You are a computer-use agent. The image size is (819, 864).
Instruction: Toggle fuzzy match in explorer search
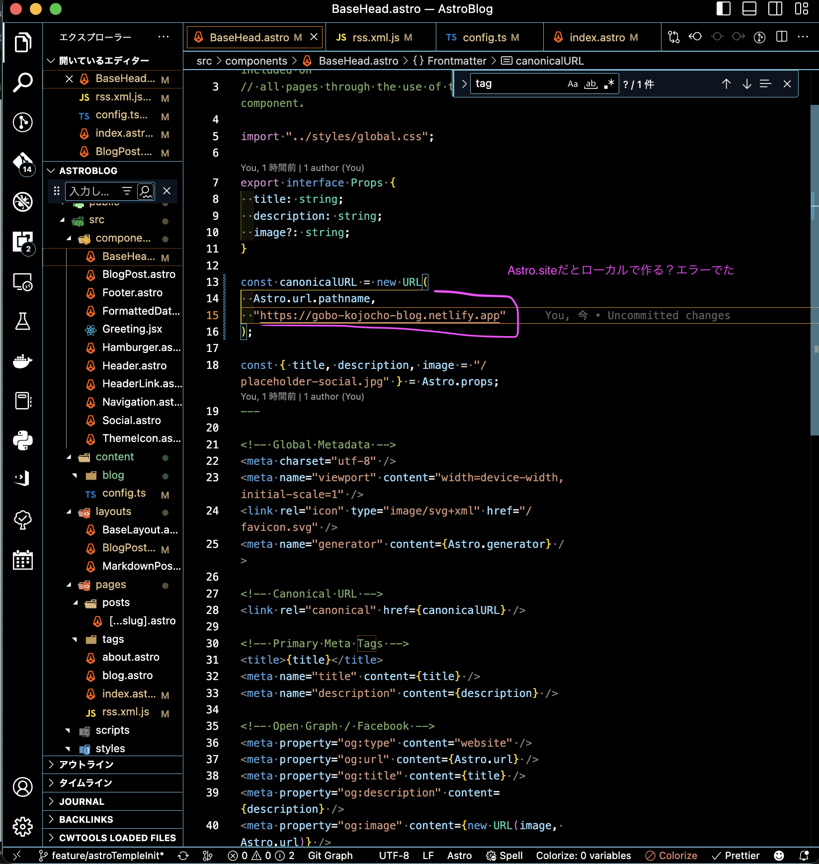coord(146,191)
